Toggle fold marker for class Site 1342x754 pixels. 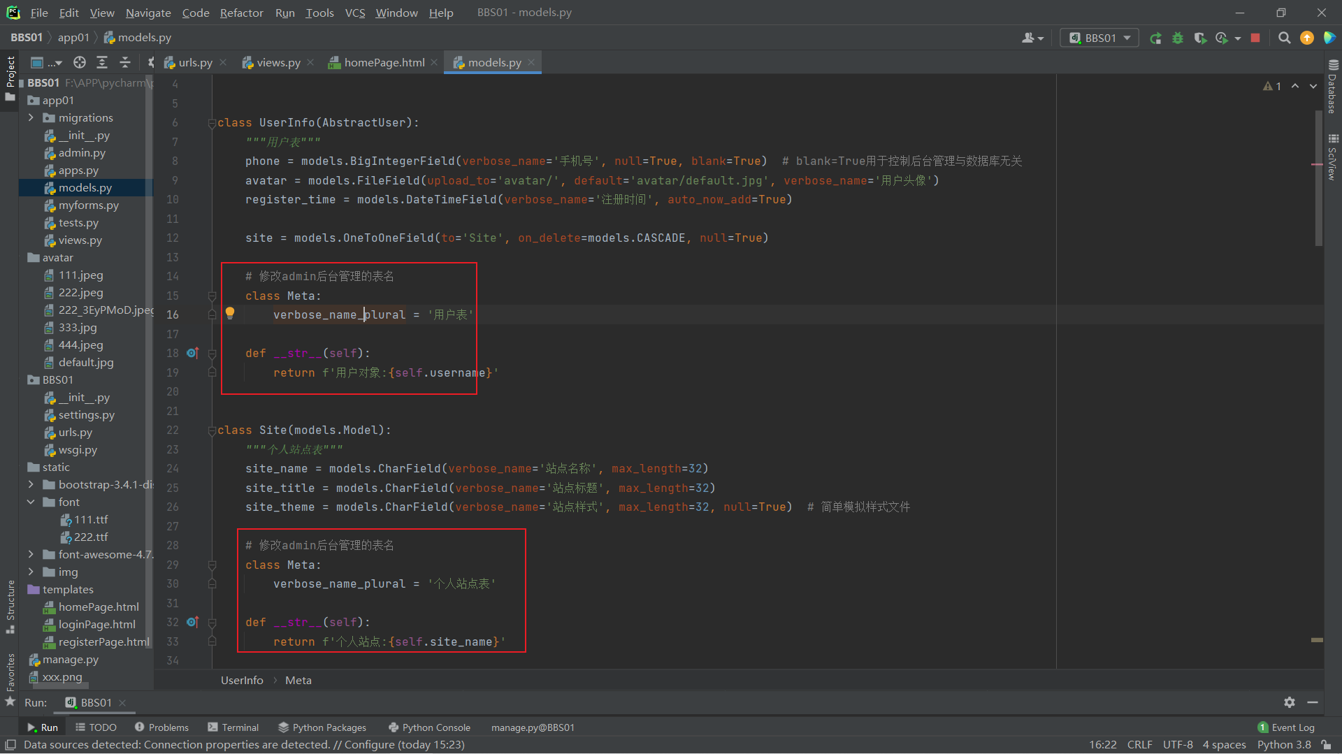tap(212, 430)
